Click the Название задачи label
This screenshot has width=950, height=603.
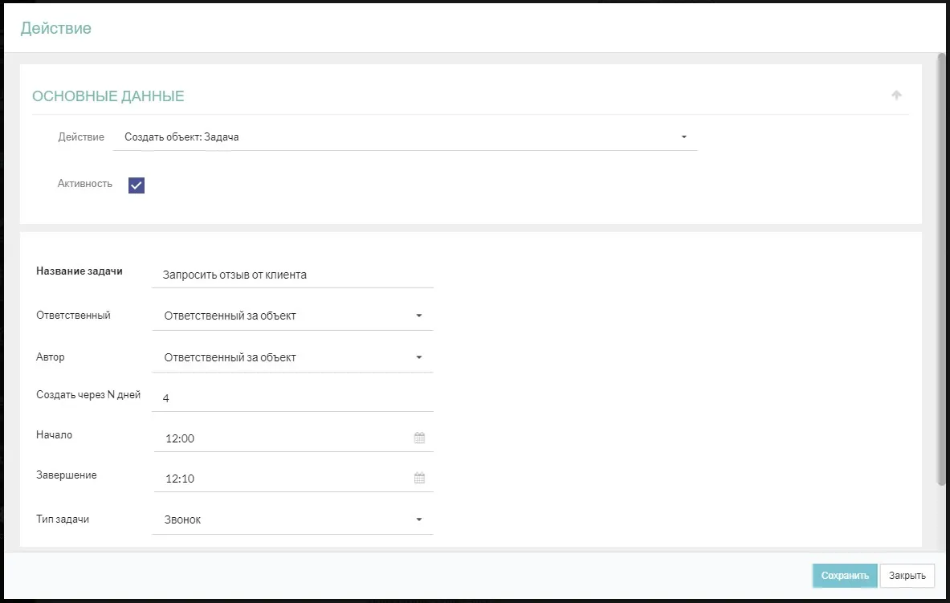pos(80,271)
